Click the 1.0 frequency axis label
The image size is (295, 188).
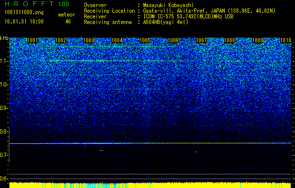point(4,85)
